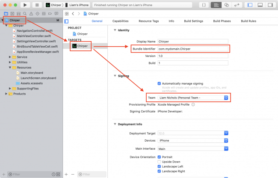The height and width of the screenshot is (178, 278).
Task: Collapse the Deployment Info section
Action: [115, 124]
